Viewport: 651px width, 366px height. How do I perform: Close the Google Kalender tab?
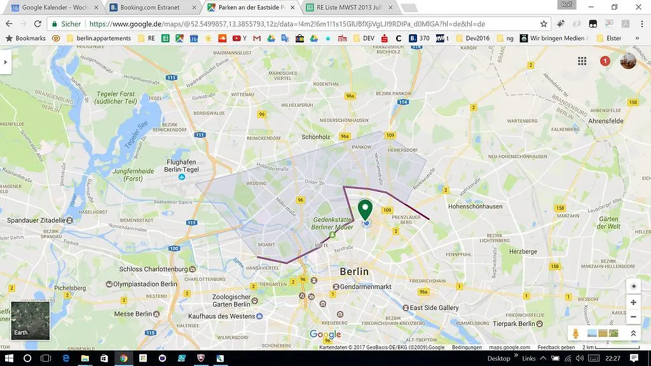97,8
